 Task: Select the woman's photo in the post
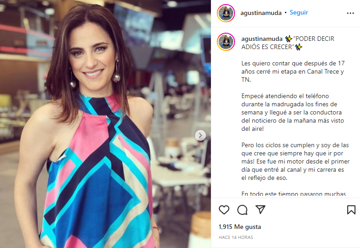[x=105, y=124]
